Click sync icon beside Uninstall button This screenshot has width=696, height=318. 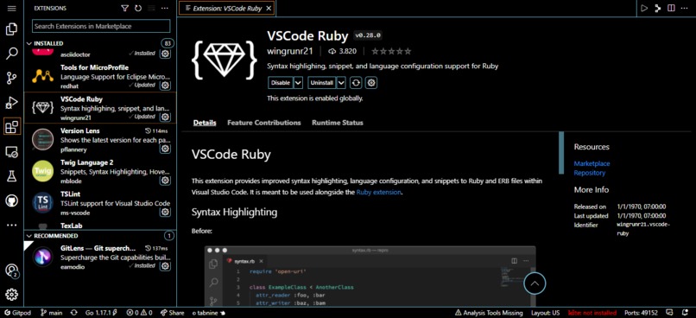click(356, 83)
